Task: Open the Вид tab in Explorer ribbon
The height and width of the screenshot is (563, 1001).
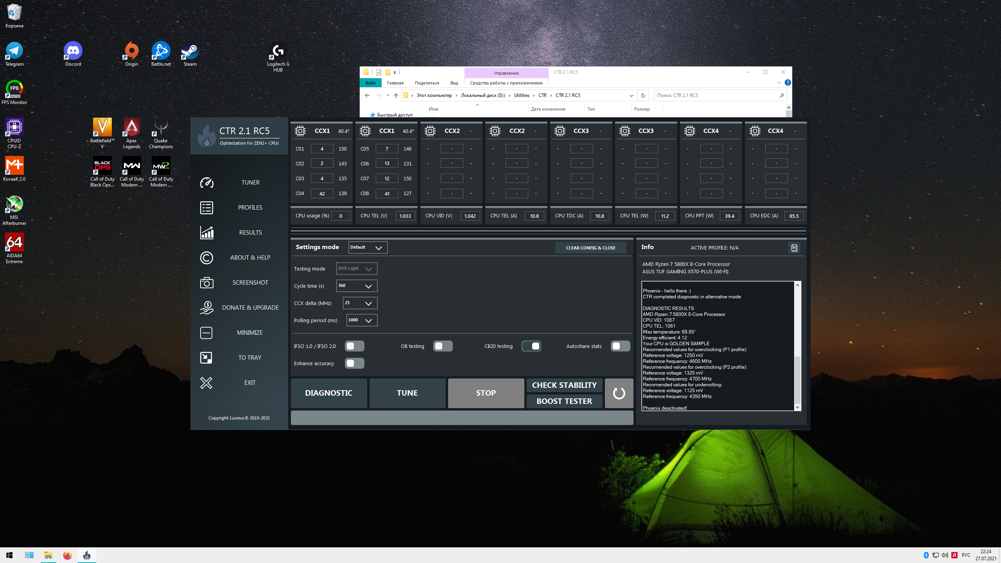Action: [x=454, y=83]
